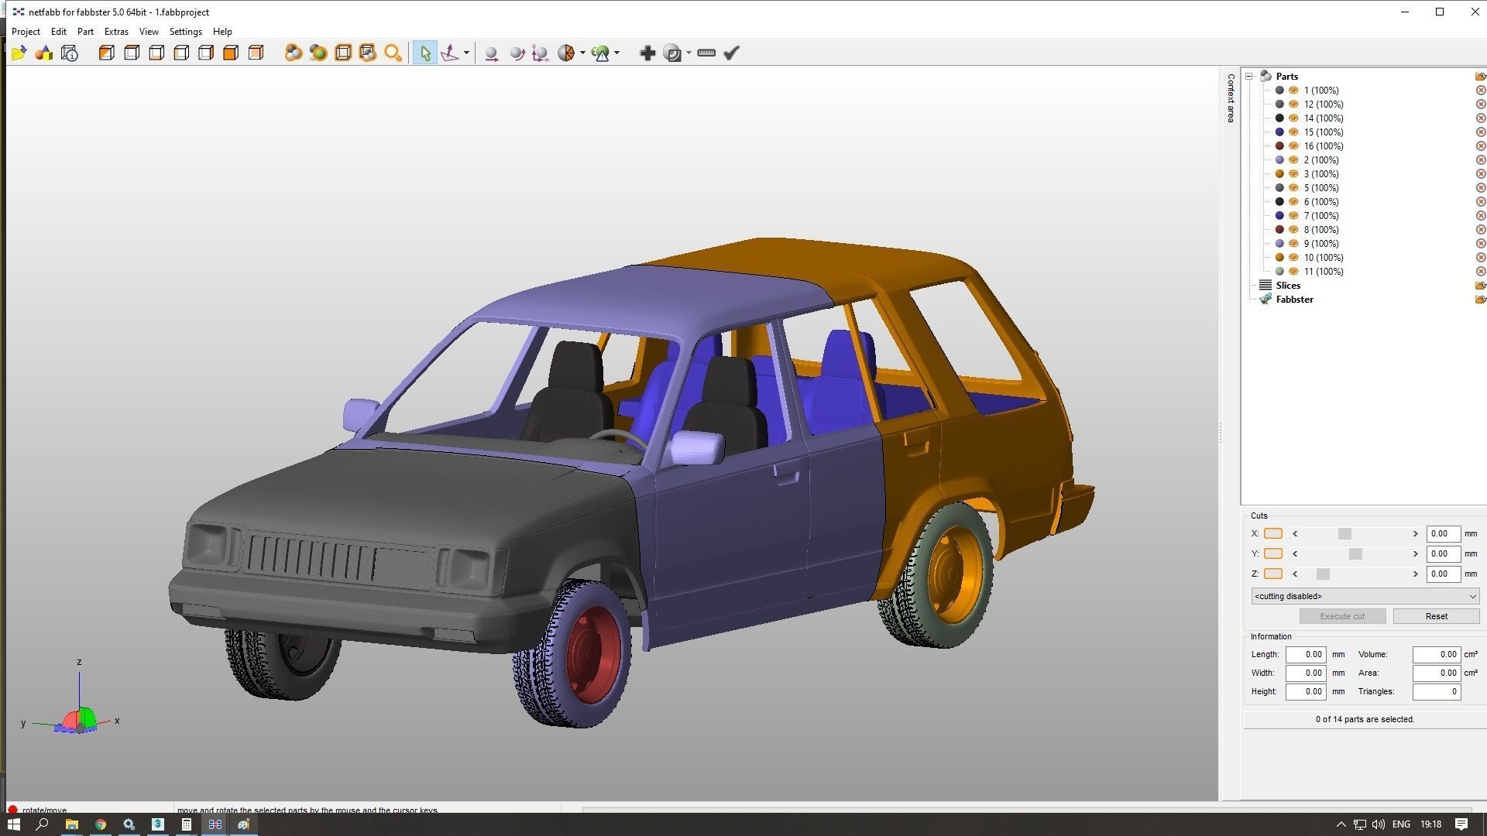Click the X cut slider handle
The width and height of the screenshot is (1487, 836).
tap(1344, 534)
